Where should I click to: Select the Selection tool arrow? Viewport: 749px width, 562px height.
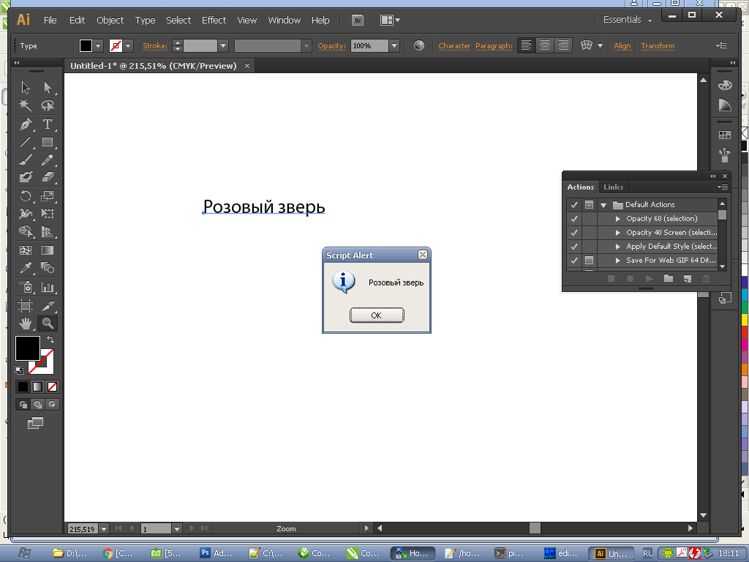pyautogui.click(x=26, y=88)
